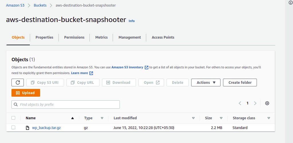Click the 2.2 MB size cell
The height and width of the screenshot is (143, 293).
pos(216,128)
